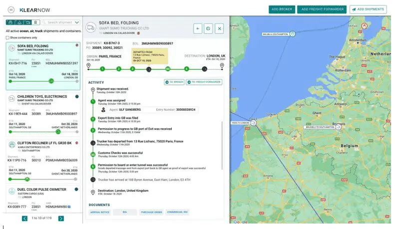395x229 pixels.
Task: Open BOL document
Action: pyautogui.click(x=125, y=212)
